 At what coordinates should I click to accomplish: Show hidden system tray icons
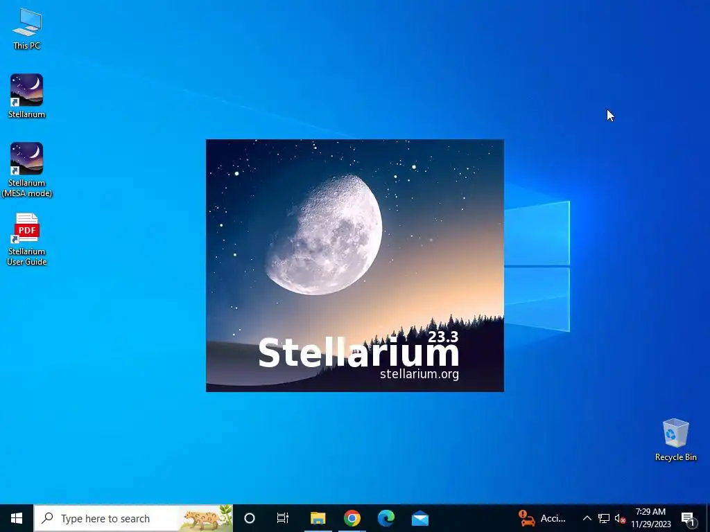(x=587, y=518)
